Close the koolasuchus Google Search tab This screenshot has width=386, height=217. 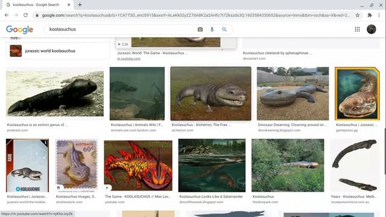[x=69, y=5]
